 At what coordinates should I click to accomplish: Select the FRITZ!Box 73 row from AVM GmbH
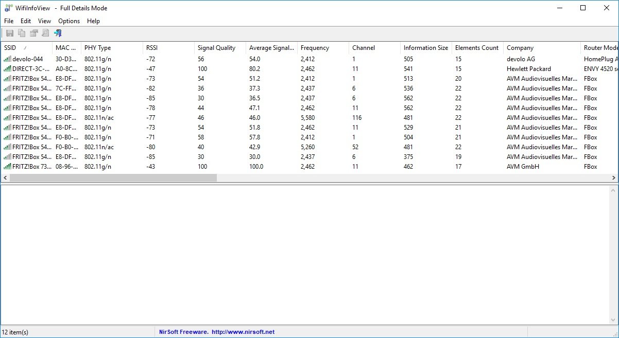pyautogui.click(x=32, y=167)
